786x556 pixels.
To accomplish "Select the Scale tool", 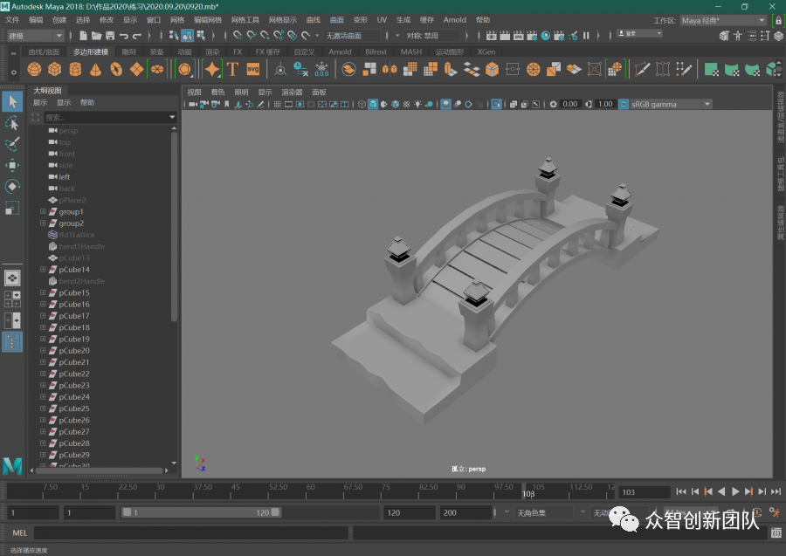I will click(x=12, y=208).
